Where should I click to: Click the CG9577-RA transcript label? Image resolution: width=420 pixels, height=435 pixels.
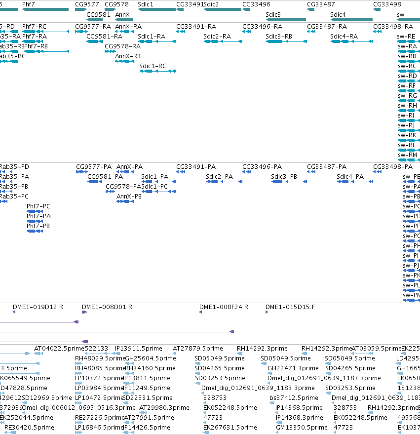coord(93,27)
